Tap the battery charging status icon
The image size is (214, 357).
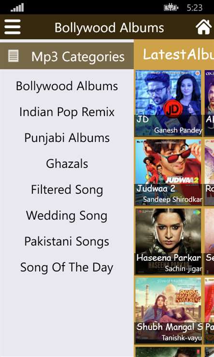pos(171,8)
